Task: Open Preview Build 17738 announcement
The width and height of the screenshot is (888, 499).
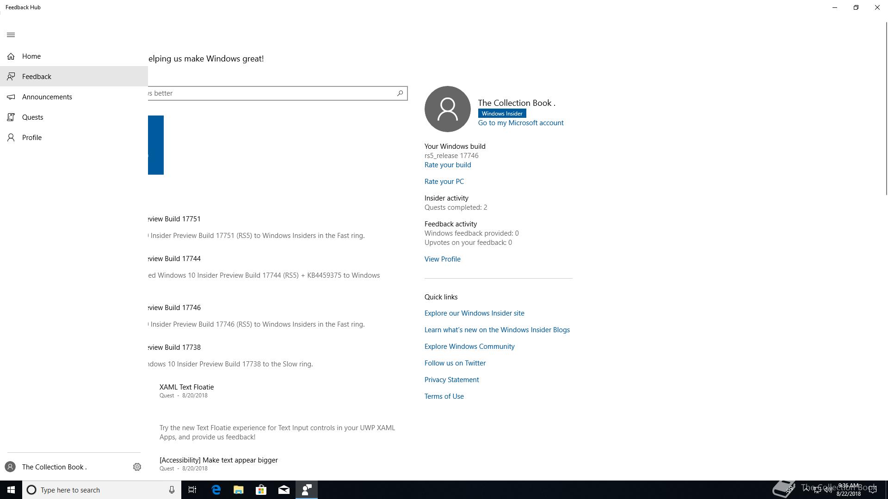Action: (174, 347)
